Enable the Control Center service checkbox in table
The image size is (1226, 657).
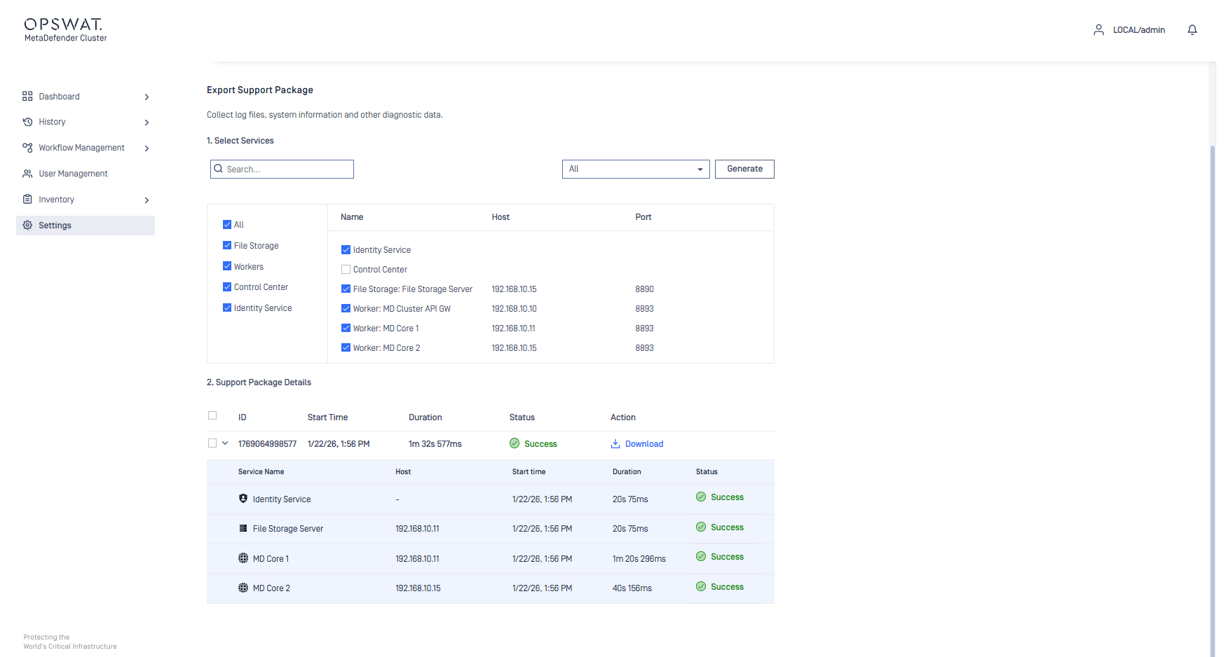346,270
